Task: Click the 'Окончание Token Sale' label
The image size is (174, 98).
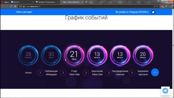Action: click(97, 73)
